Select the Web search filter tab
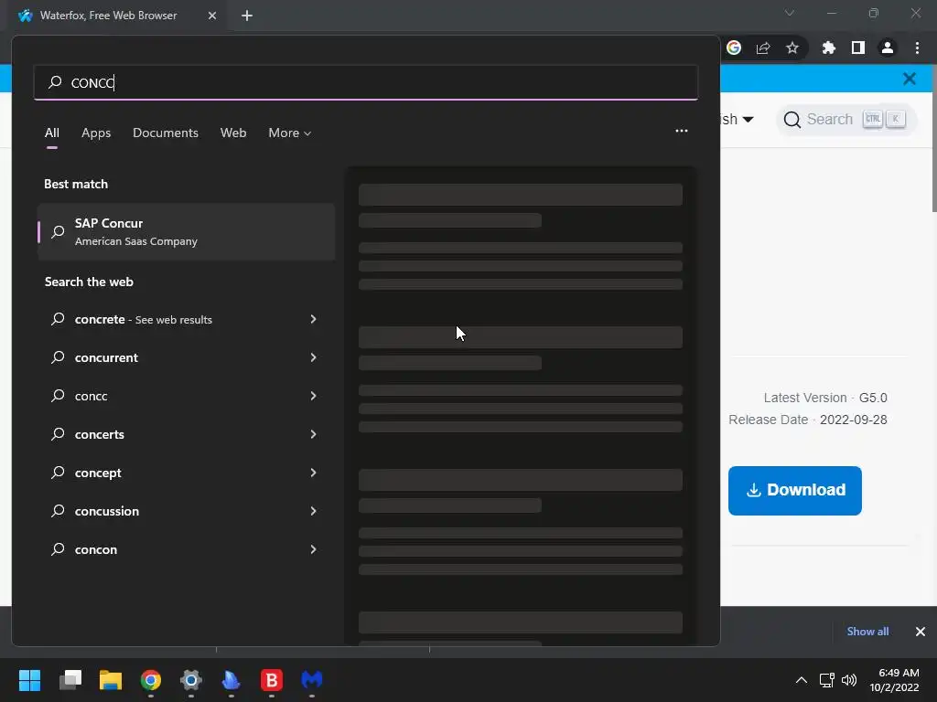Image resolution: width=937 pixels, height=702 pixels. [233, 133]
